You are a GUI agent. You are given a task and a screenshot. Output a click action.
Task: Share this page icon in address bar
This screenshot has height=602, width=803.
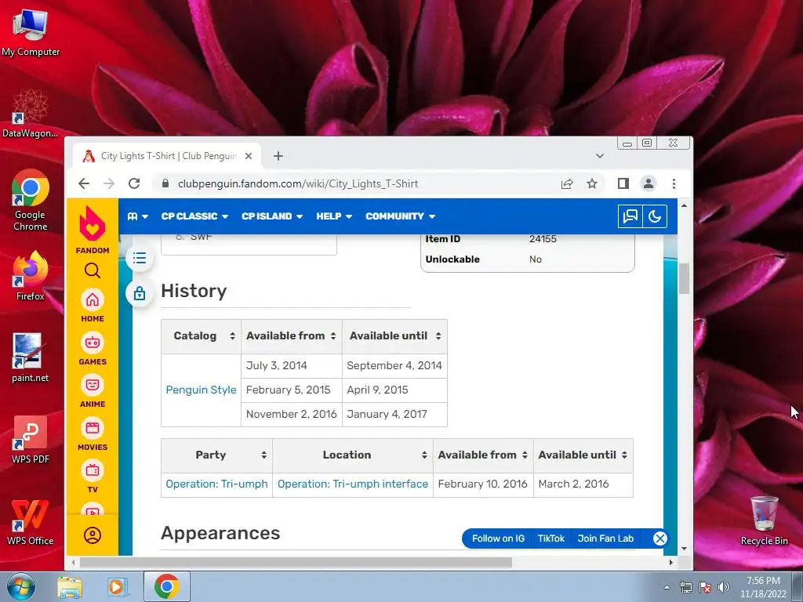coord(567,183)
